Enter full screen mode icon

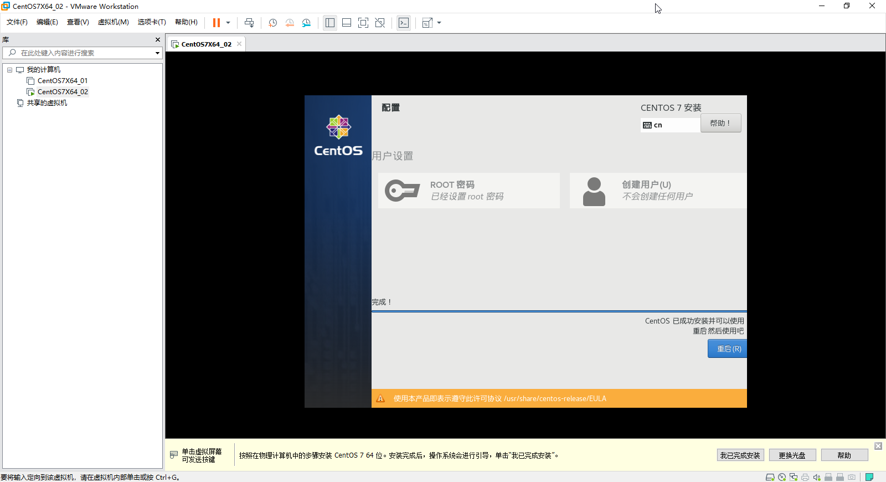(363, 23)
